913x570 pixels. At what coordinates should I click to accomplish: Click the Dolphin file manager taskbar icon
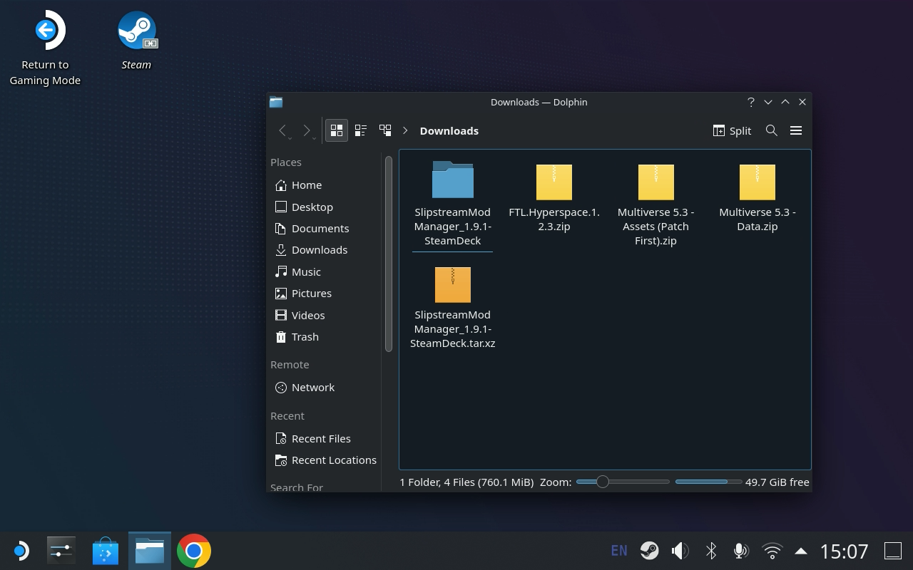[150, 551]
